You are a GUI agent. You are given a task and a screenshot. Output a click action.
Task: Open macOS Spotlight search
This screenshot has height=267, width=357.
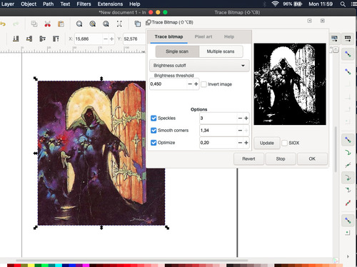click(343, 4)
